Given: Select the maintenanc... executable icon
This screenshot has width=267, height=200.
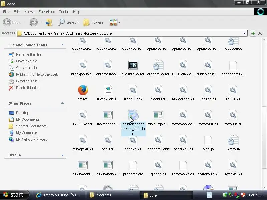Looking at the screenshot, I should click(x=108, y=115).
